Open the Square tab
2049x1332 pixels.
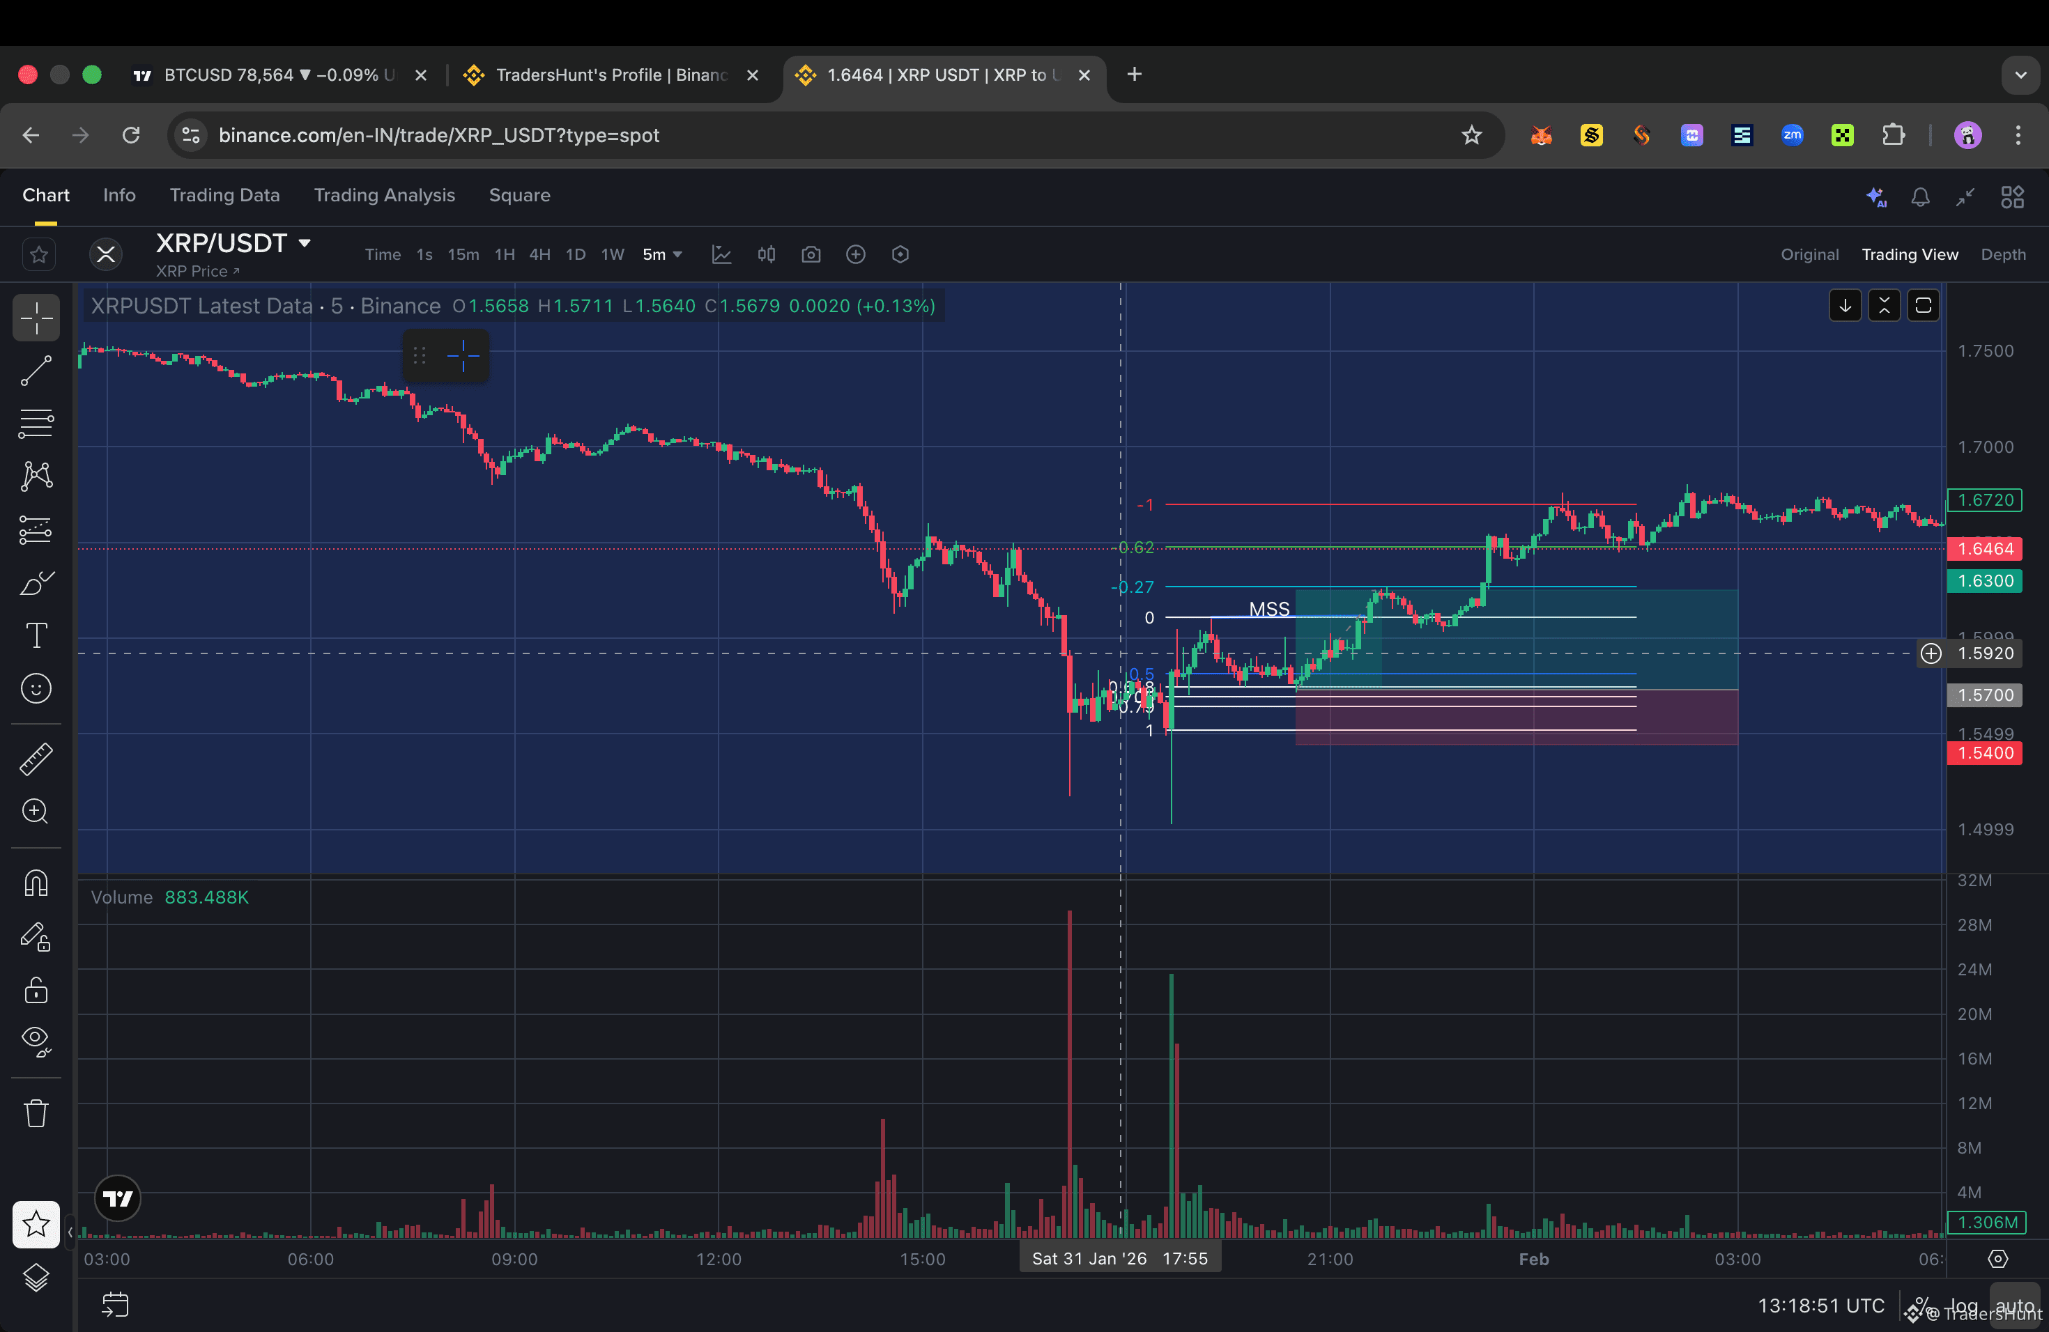[519, 195]
